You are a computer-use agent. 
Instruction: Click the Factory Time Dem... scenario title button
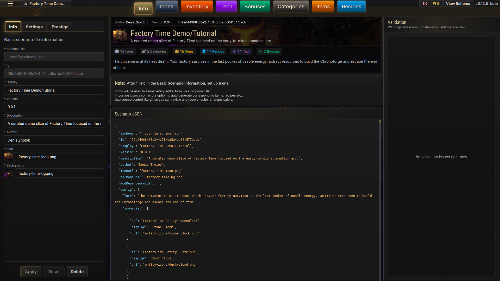click(x=46, y=4)
